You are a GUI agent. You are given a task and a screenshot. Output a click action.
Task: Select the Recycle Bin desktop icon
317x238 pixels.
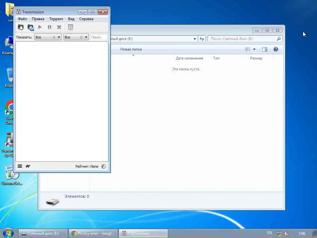tap(9, 77)
